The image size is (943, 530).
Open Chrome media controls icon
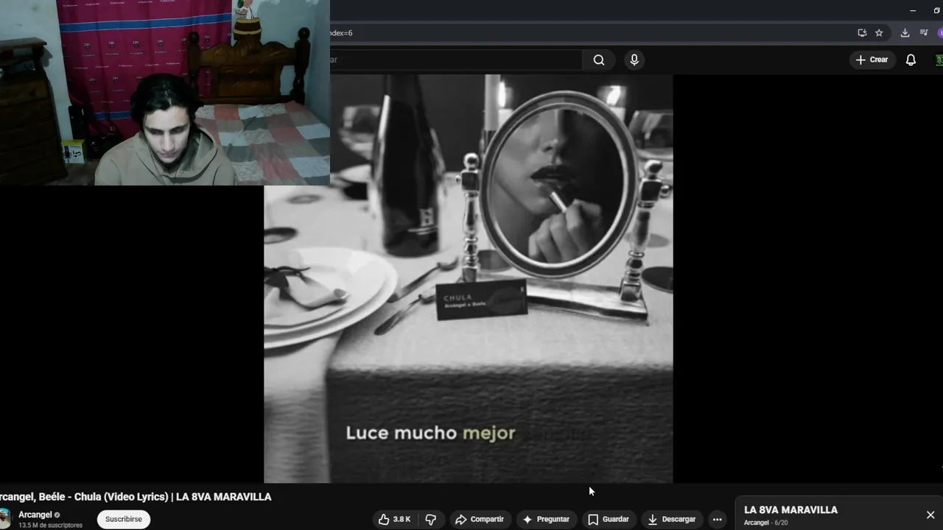pyautogui.click(x=924, y=33)
